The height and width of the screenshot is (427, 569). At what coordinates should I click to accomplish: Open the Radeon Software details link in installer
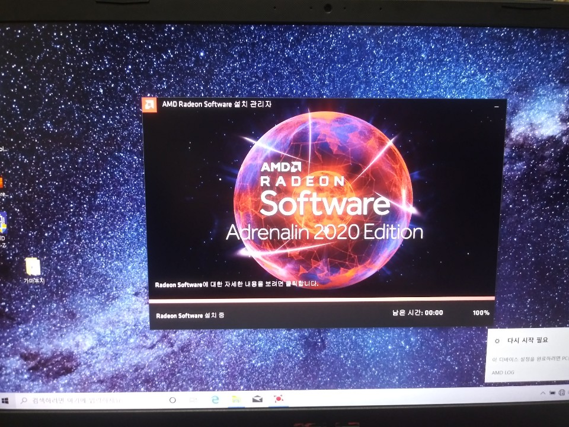[236, 284]
